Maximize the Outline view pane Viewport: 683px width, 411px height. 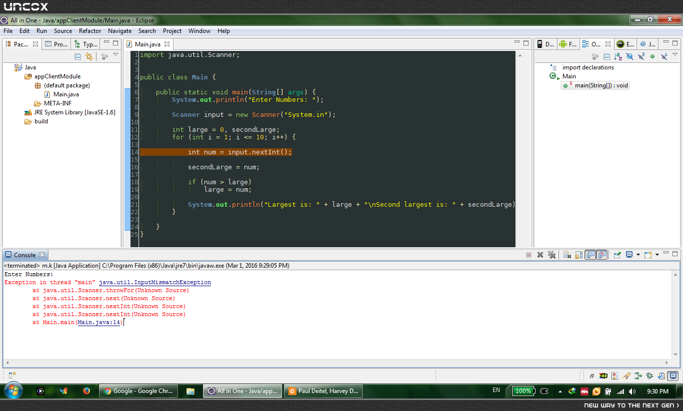[x=675, y=43]
